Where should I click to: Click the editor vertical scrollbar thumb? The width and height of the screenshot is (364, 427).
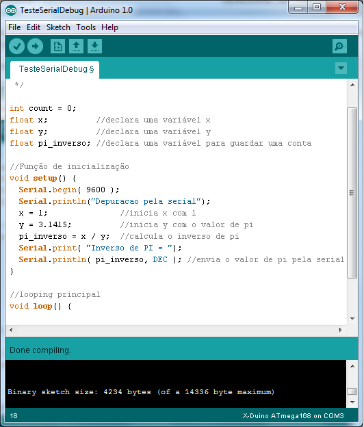[x=352, y=193]
